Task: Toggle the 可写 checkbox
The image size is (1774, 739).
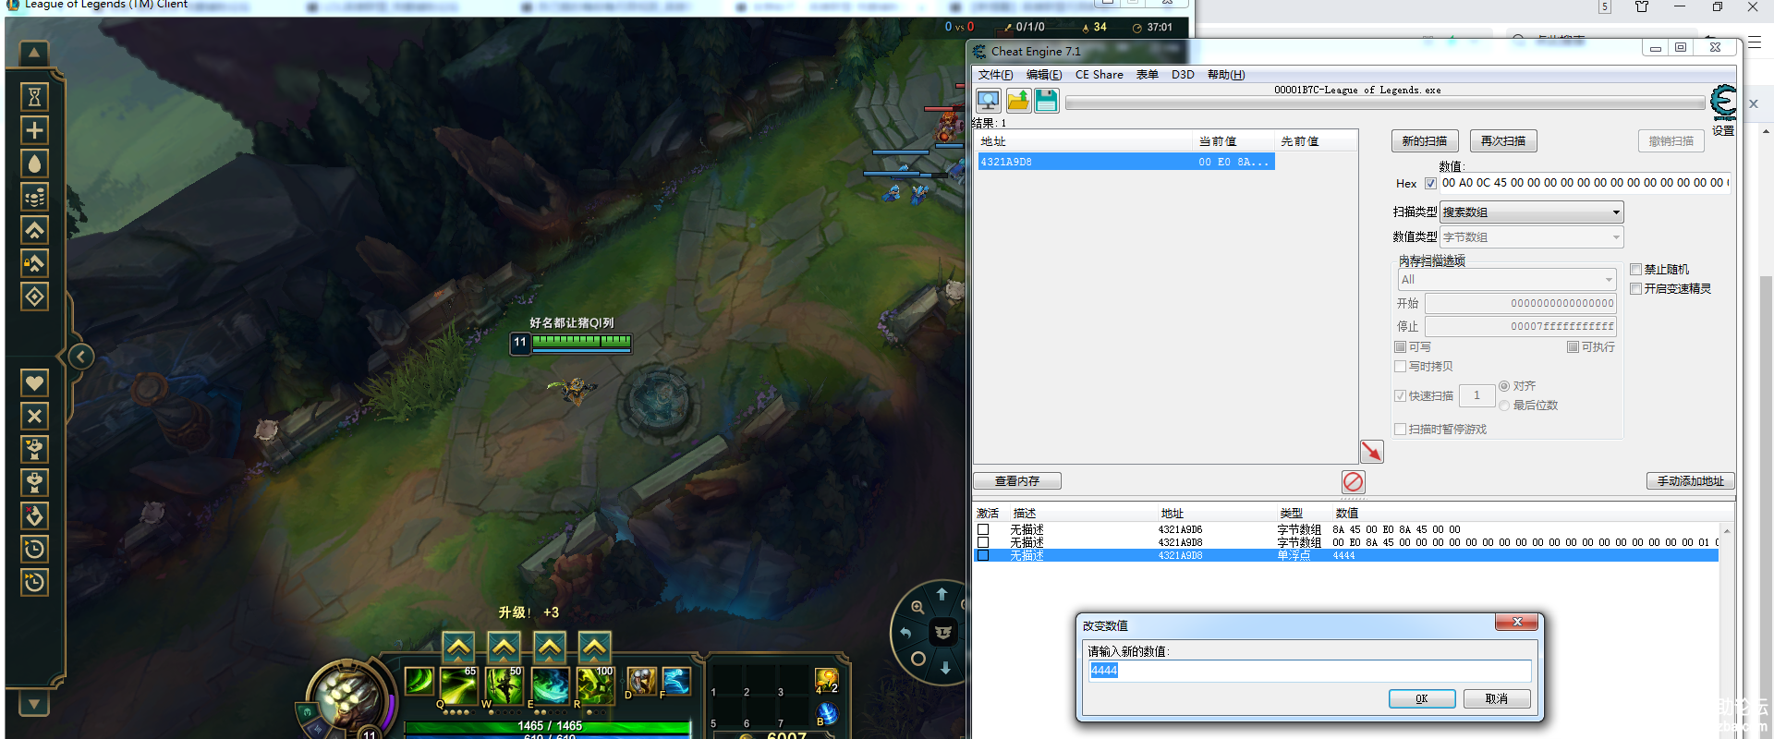Action: [x=1400, y=347]
